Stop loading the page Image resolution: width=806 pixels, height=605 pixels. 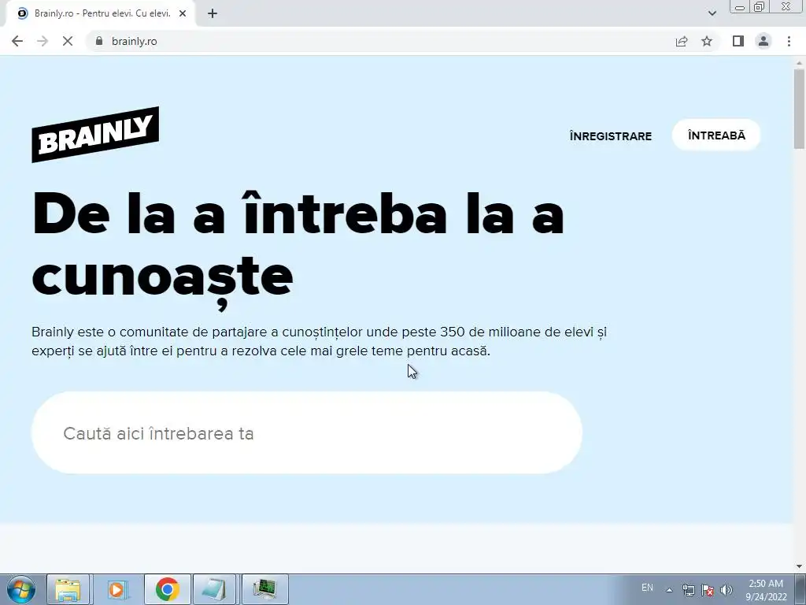[68, 41]
